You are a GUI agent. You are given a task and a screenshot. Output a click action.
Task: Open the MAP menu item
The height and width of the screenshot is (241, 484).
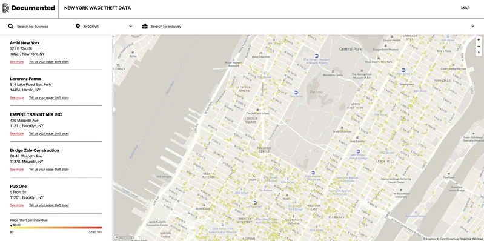[465, 8]
